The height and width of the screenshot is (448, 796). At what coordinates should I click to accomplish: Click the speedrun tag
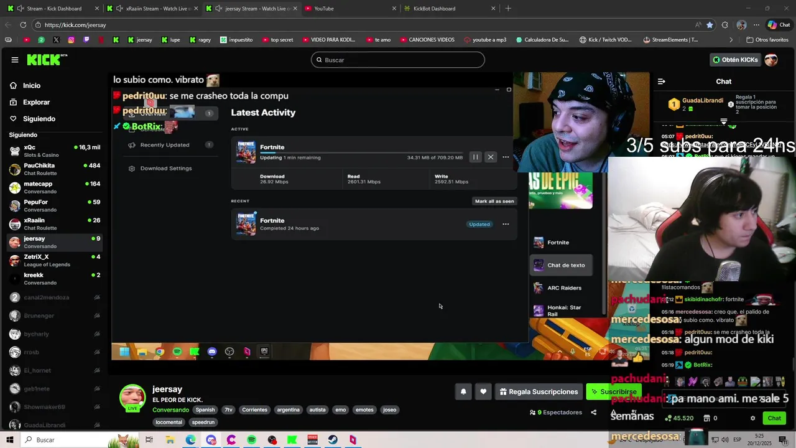(x=203, y=422)
